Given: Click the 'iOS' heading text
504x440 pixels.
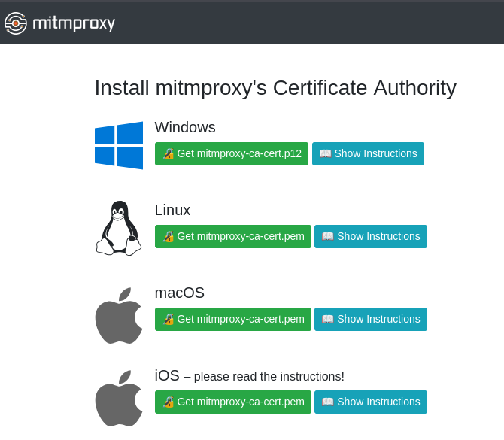Looking at the screenshot, I should tap(167, 375).
